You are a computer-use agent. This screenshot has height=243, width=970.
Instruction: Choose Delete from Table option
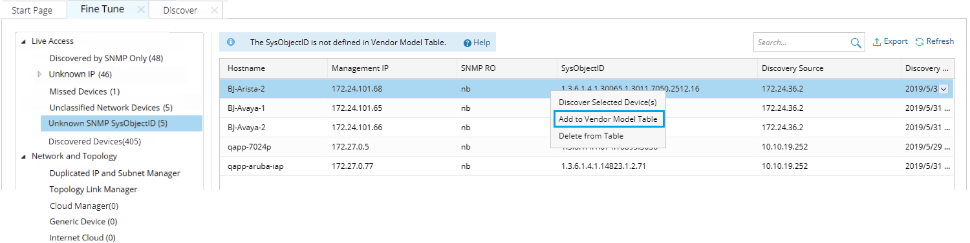pos(591,136)
